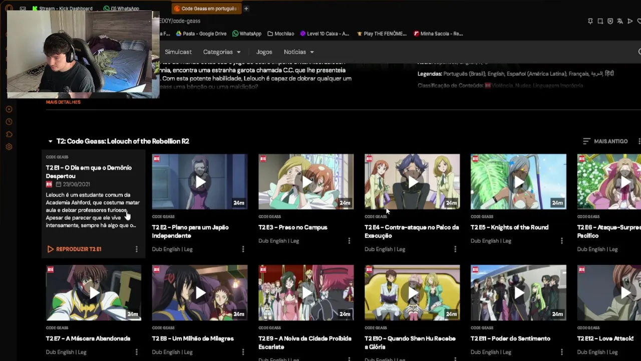
Task: Click the send flow arrow icon
Action: point(630,21)
